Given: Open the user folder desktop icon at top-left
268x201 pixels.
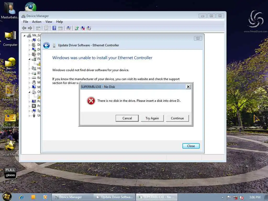Looking at the screenshot, I should 10,10.
